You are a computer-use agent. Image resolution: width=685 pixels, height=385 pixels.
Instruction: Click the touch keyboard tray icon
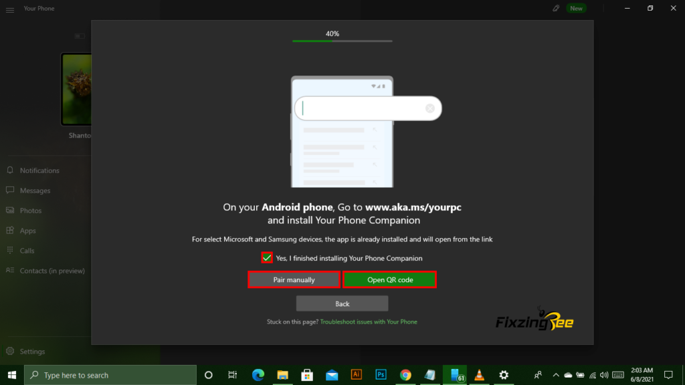coord(617,375)
